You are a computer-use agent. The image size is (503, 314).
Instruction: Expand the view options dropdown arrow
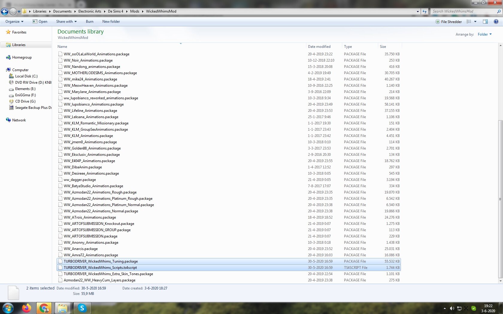(x=475, y=22)
